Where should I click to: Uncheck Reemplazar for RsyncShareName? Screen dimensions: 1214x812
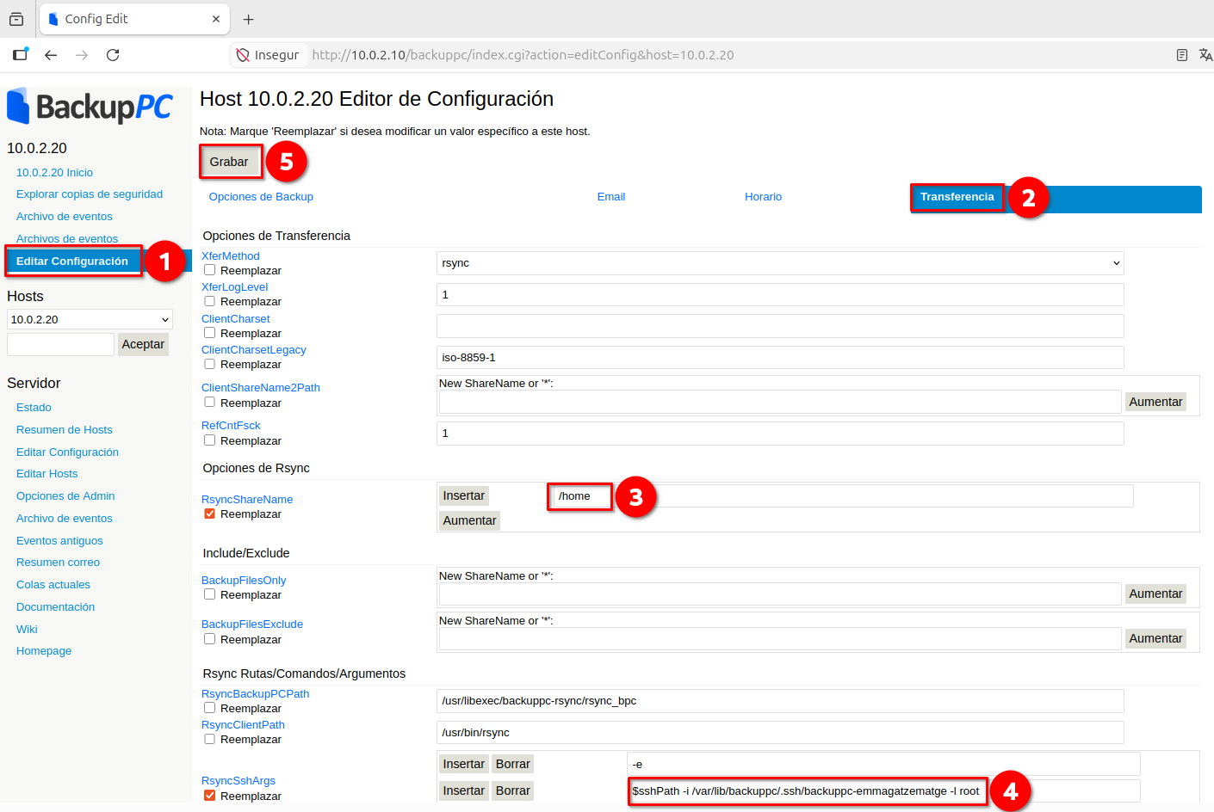point(209,514)
